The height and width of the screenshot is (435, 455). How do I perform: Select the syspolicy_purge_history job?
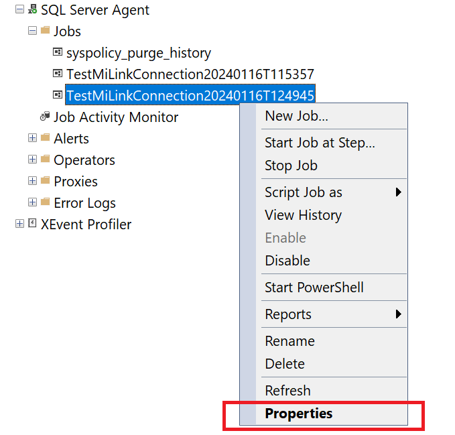139,53
